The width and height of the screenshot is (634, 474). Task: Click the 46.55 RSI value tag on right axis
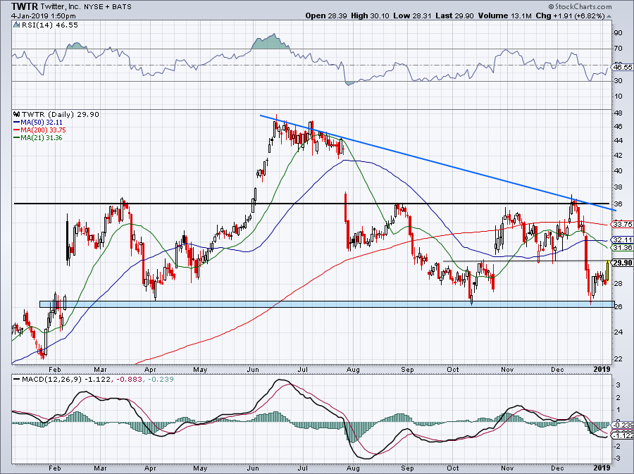(622, 67)
